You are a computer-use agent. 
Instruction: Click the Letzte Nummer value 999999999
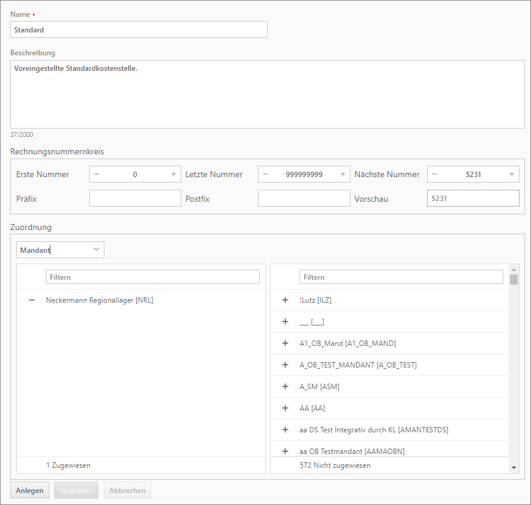[304, 174]
